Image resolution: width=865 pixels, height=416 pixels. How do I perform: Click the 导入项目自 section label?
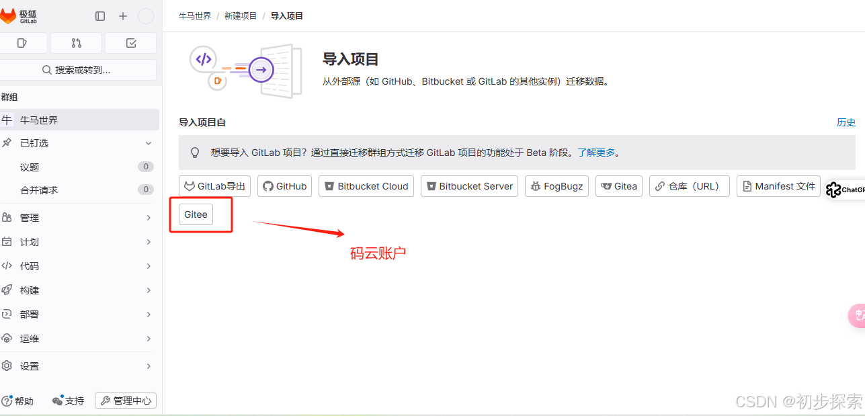tap(202, 122)
